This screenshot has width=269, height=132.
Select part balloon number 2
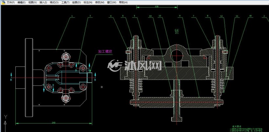tap(264, 16)
